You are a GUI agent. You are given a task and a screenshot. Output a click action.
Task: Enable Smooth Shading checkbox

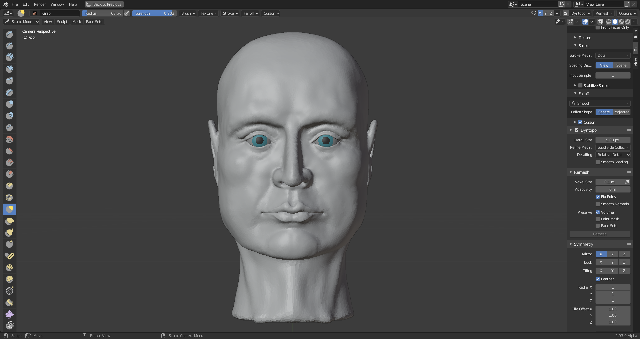[x=598, y=162]
